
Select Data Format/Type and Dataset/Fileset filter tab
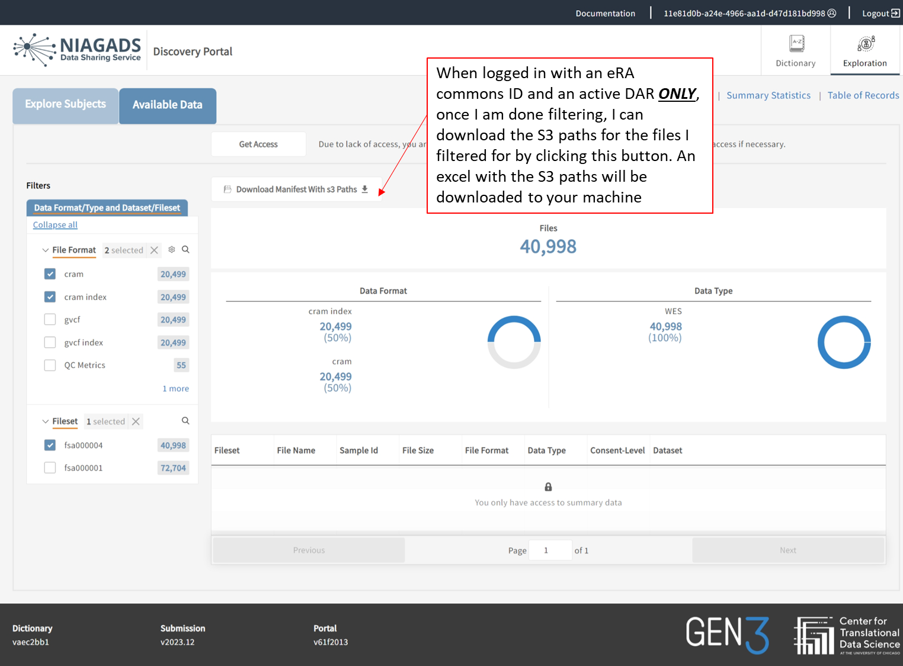pos(107,208)
